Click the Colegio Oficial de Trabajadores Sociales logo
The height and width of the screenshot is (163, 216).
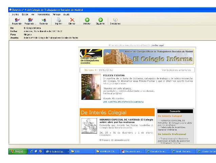91,57
